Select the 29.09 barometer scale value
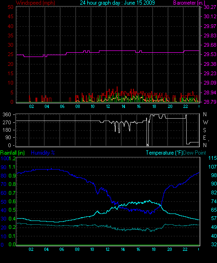This screenshot has height=263, width=217. [210, 83]
